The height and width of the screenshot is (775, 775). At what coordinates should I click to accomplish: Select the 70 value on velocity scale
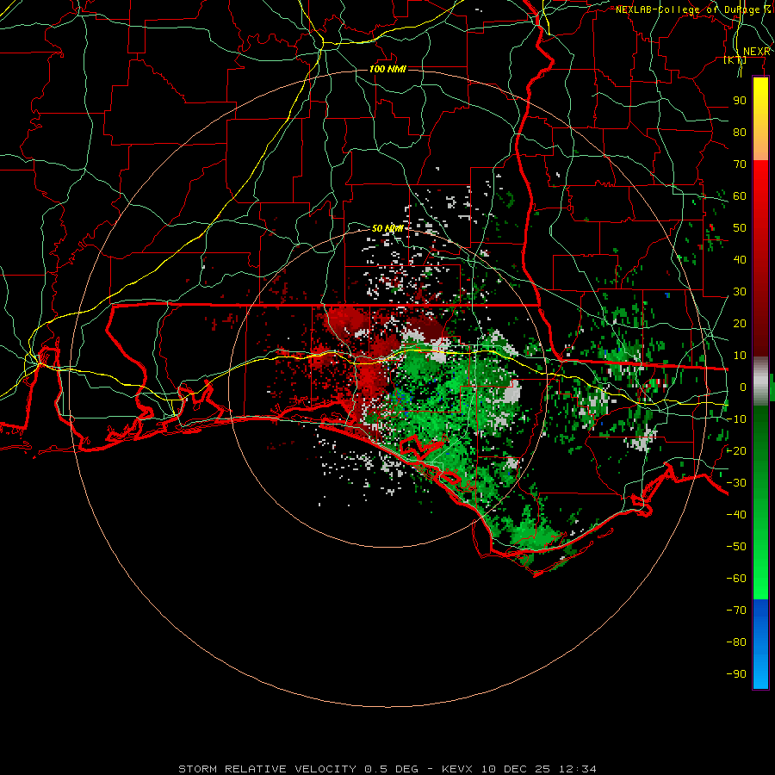[x=740, y=164]
